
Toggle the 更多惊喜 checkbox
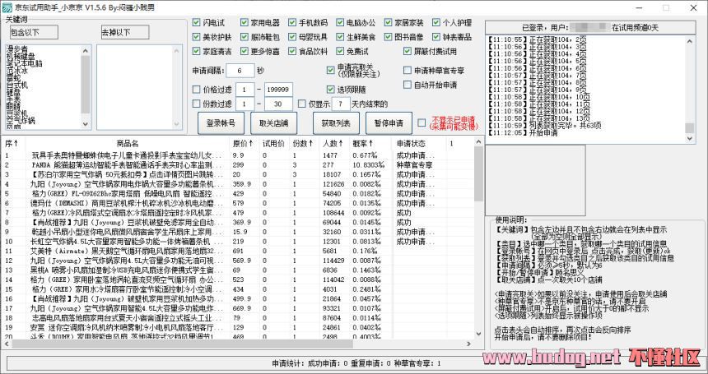coord(245,51)
